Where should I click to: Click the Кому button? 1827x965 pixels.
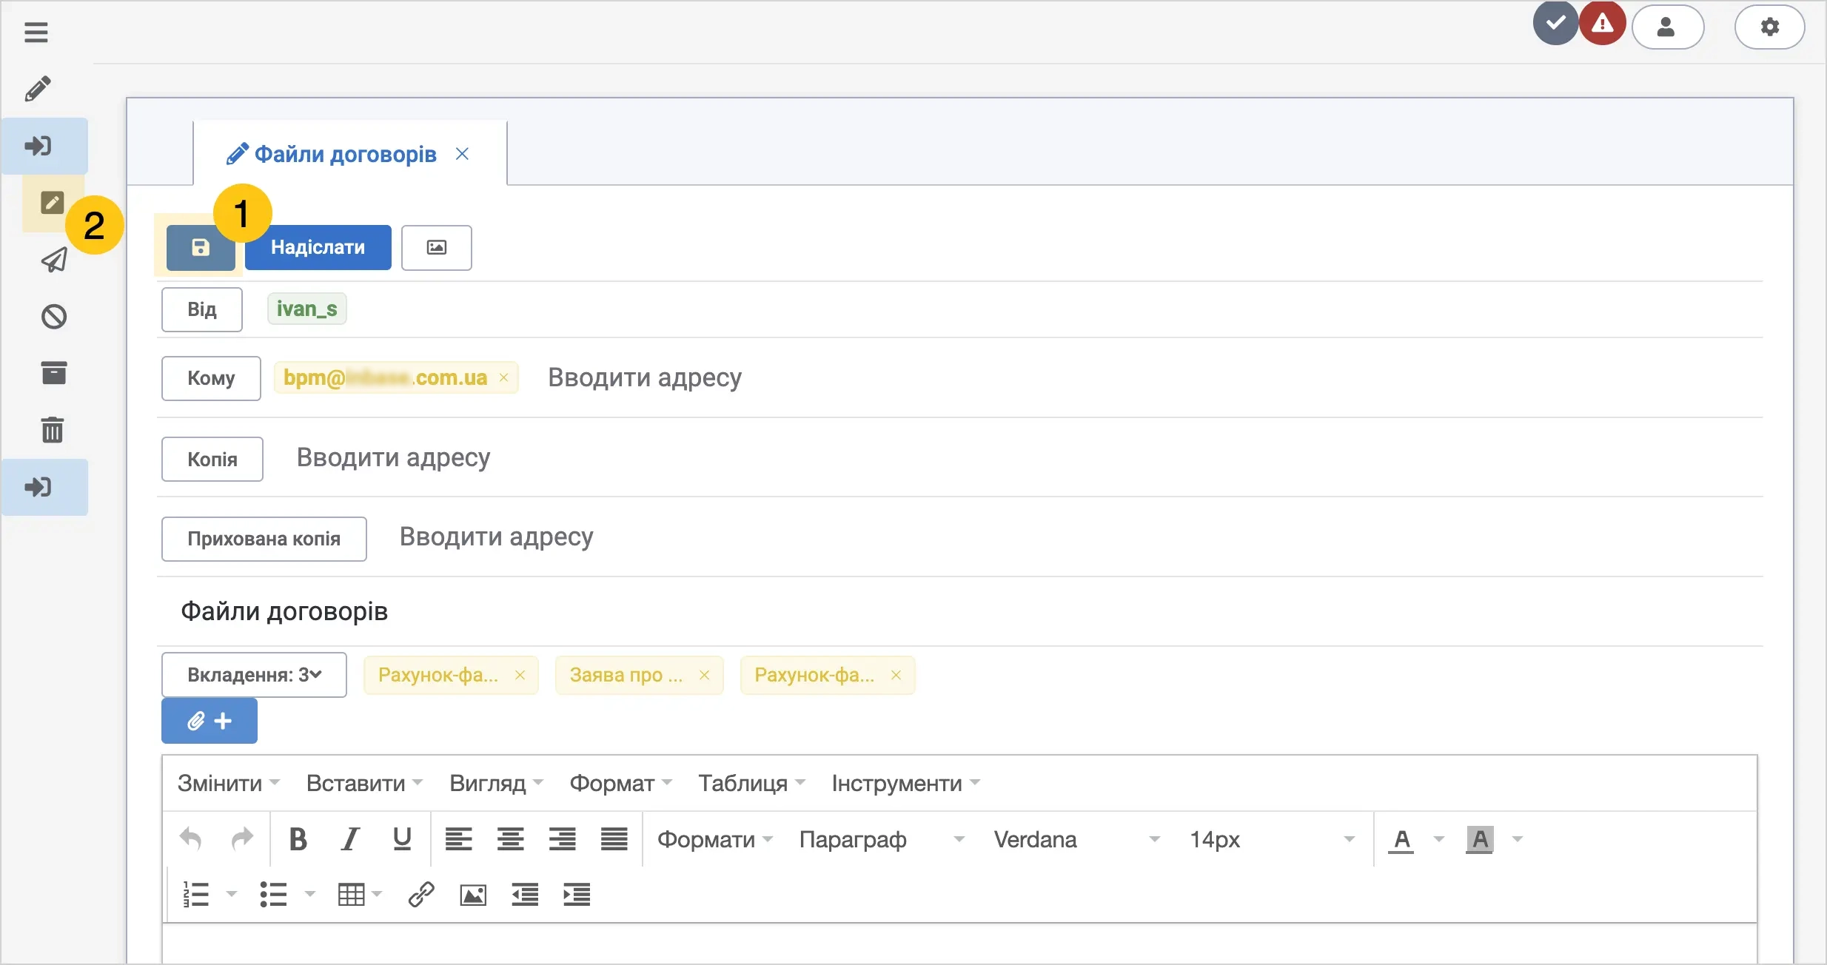(211, 378)
